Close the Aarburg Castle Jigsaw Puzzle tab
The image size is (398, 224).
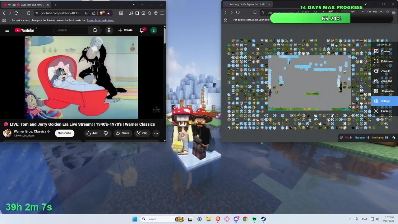click(269, 4)
